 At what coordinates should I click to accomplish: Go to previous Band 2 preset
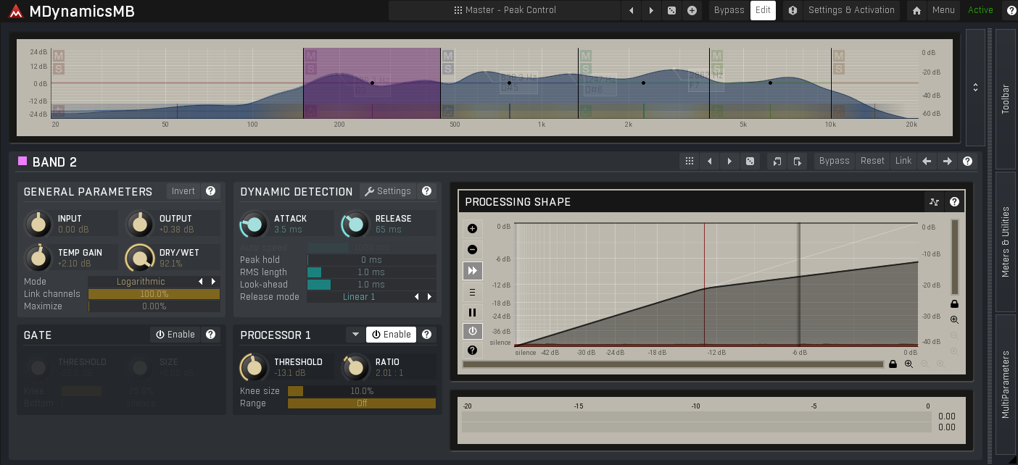pyautogui.click(x=710, y=161)
